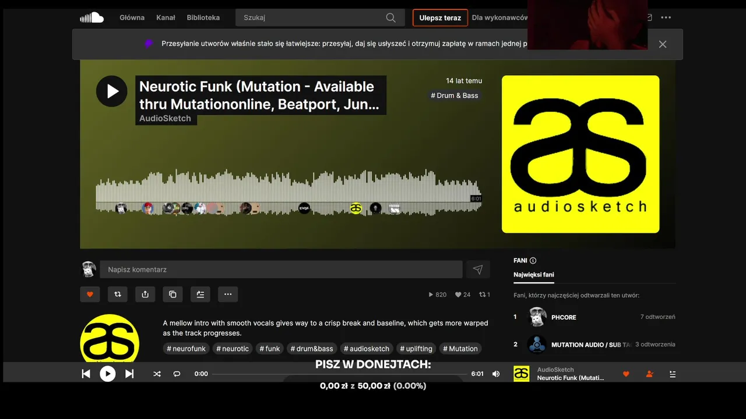Open the Główna page

tap(132, 17)
